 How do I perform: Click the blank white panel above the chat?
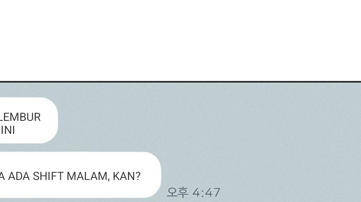point(180,40)
